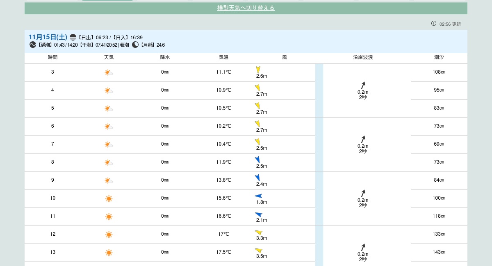Viewport: 492px width, 266px height.
Task: Select the 時間 column header
Action: click(x=52, y=58)
